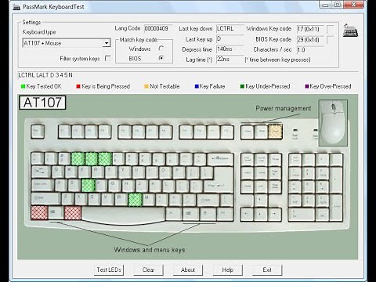Click the F1 key on the keyboard image
This screenshot has height=282, width=376.
click(65, 132)
